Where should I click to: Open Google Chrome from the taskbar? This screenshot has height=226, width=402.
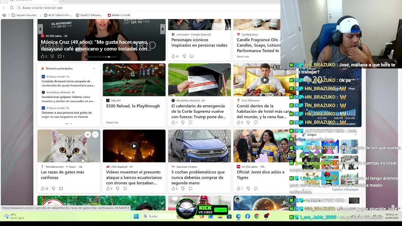(x=257, y=216)
